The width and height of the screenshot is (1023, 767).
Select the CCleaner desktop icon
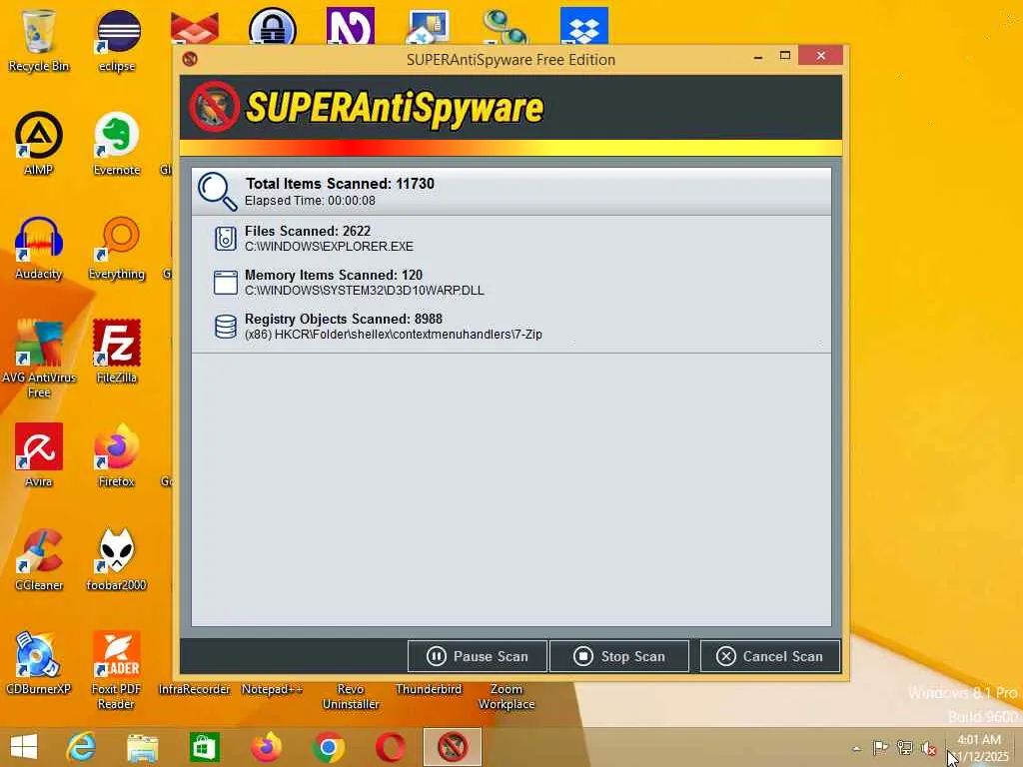pyautogui.click(x=39, y=559)
